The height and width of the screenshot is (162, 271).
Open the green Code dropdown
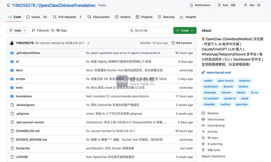[185, 30]
